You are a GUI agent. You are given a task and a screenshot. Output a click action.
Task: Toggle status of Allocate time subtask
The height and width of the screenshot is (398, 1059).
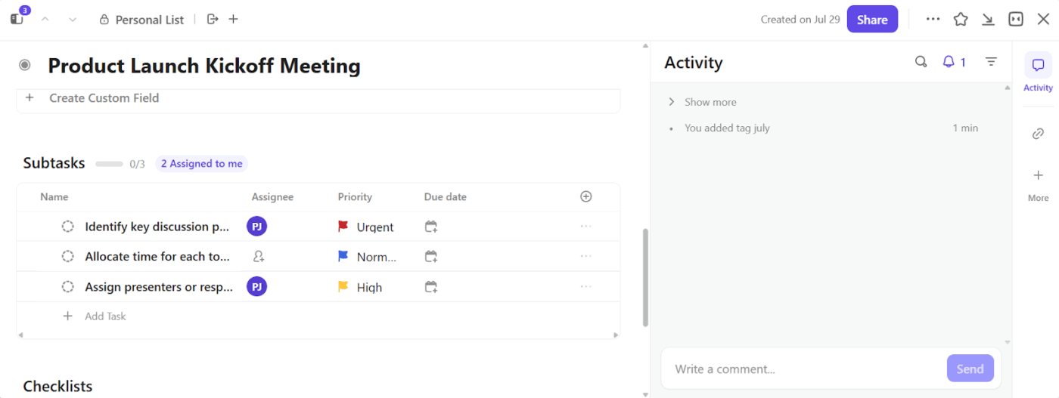coord(68,257)
